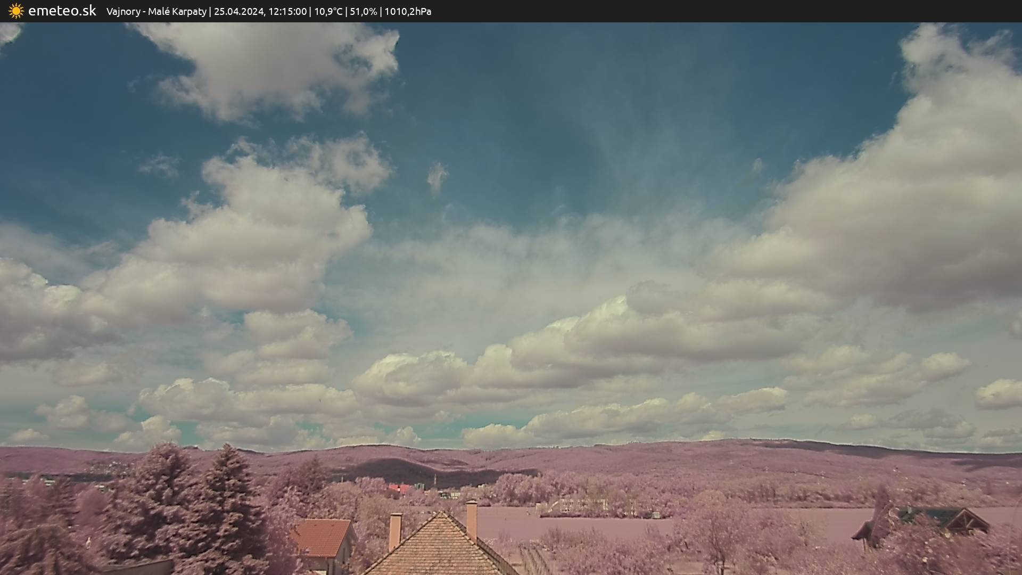Viewport: 1022px width, 575px height.
Task: Click the 12:15:00 timestamp
Action: (287, 11)
